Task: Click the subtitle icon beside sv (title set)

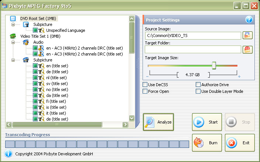Action: (41, 84)
